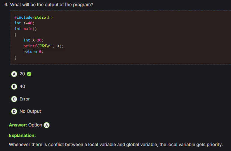
Task: Click the 'return 0;' code line
Action: (x=33, y=52)
